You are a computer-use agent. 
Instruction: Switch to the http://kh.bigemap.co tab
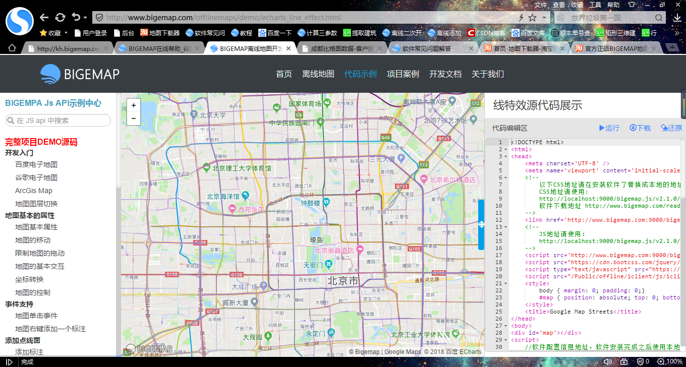(x=68, y=49)
